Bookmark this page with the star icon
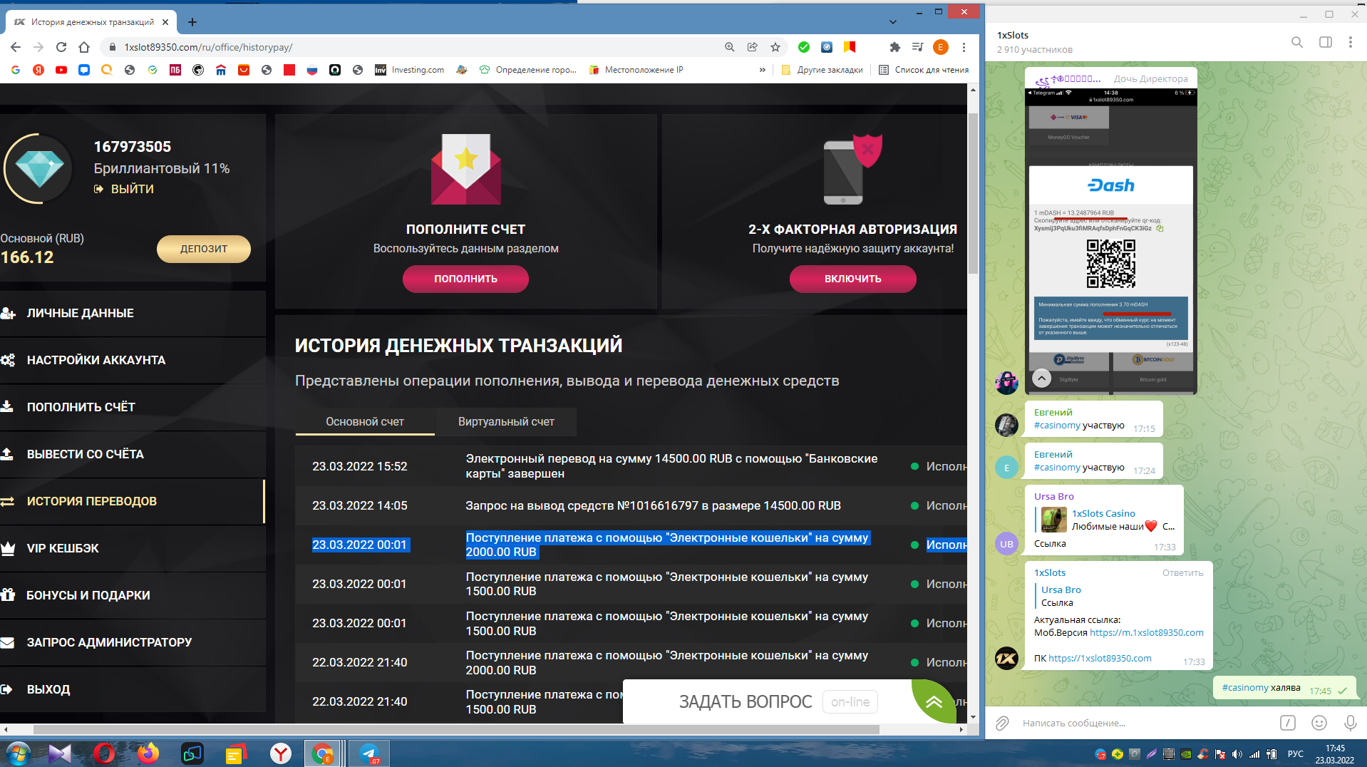Image resolution: width=1367 pixels, height=767 pixels. [775, 47]
